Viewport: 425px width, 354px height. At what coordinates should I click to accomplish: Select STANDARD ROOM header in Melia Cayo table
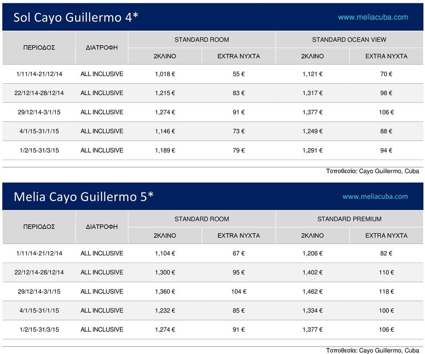202,219
